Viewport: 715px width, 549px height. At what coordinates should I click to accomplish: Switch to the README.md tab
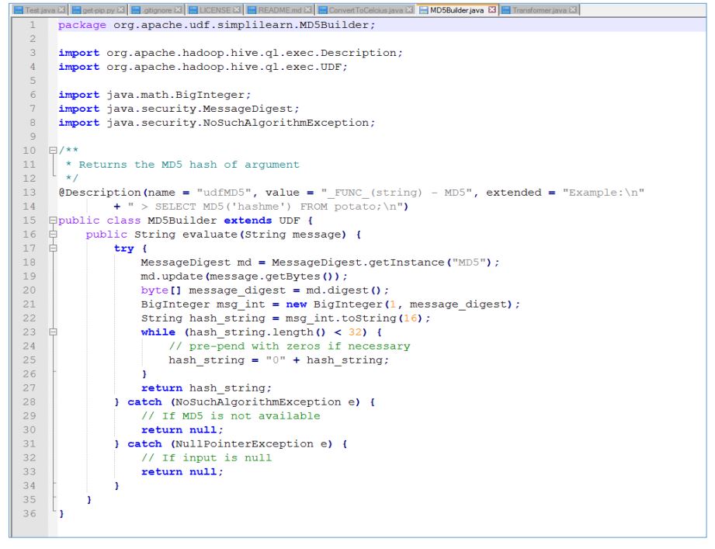[279, 9]
